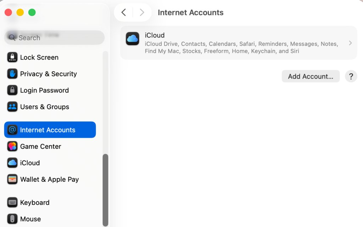Click the Game Center icon in the sidebar

(12, 146)
